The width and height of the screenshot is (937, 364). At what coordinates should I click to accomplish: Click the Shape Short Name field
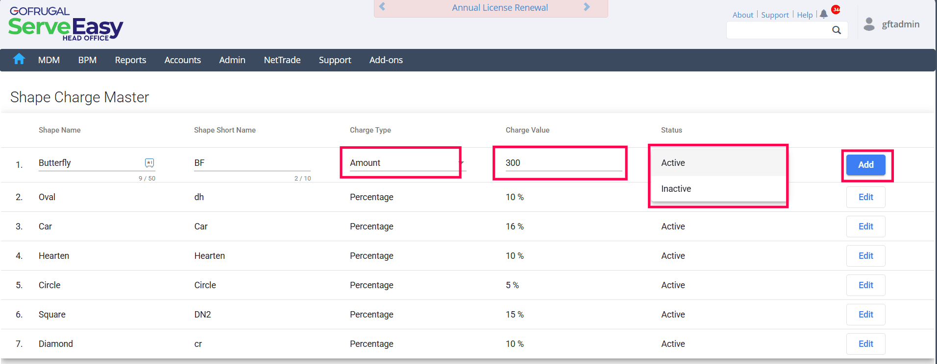point(252,163)
